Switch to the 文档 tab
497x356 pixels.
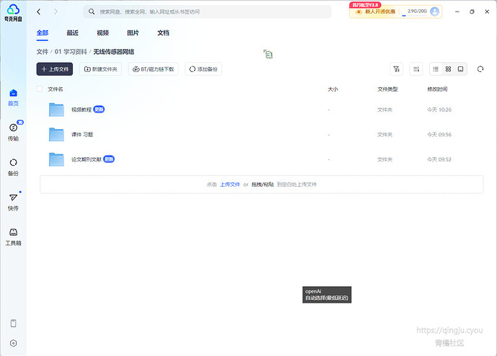click(163, 33)
